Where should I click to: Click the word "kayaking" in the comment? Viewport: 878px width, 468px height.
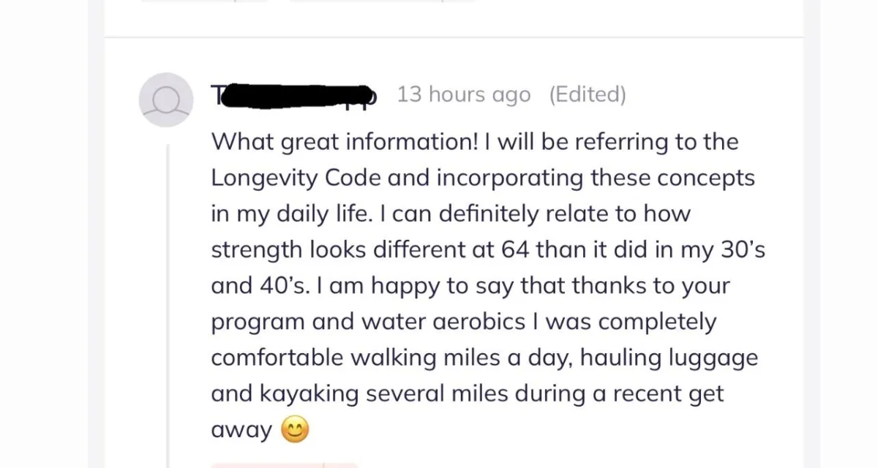[309, 394]
